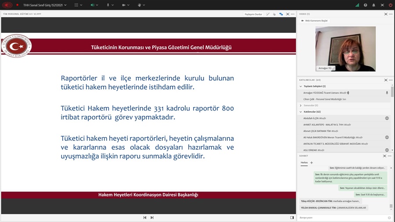This screenshot has width=395, height=222.
Task: Maximize the Video pod icon
Action: point(386,14)
